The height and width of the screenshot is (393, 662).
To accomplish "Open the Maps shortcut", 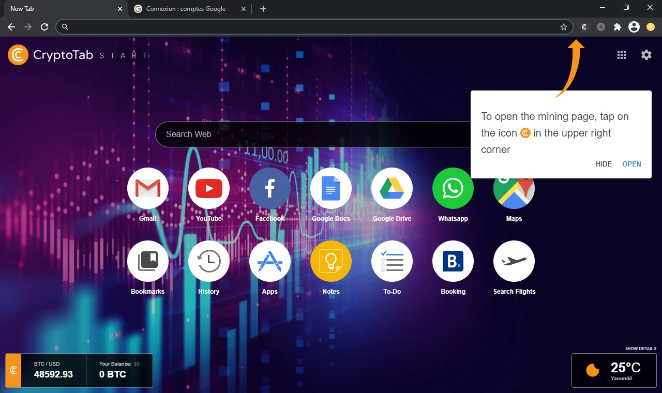I will (x=514, y=194).
